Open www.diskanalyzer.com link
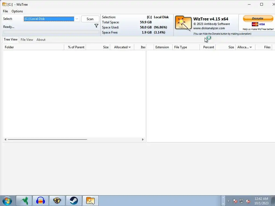 tap(209, 28)
